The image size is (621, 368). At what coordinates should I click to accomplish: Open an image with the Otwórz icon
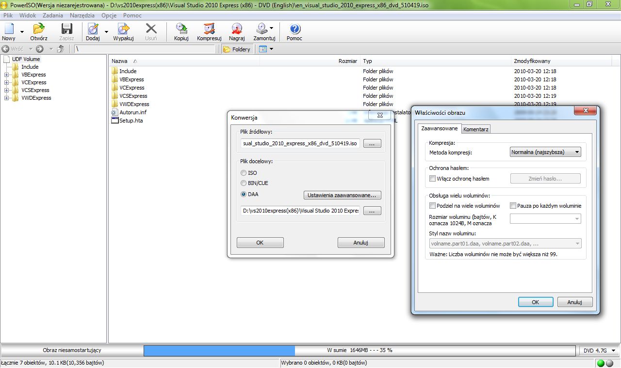point(38,29)
